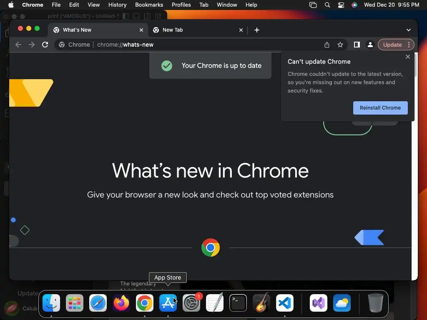Open Launchpad from the Dock
The image size is (427, 320).
coord(75,303)
